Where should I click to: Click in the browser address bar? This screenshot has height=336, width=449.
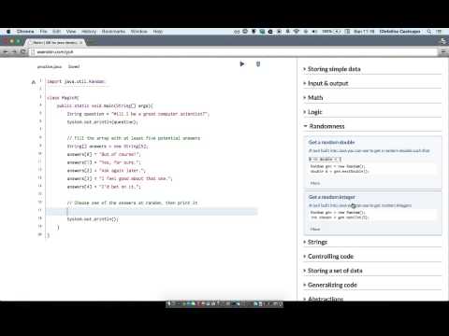coord(234,52)
